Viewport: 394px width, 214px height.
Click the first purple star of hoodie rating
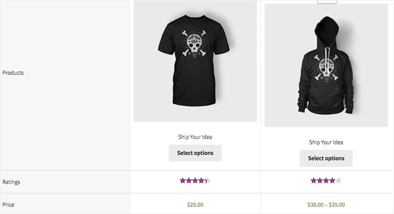click(313, 180)
